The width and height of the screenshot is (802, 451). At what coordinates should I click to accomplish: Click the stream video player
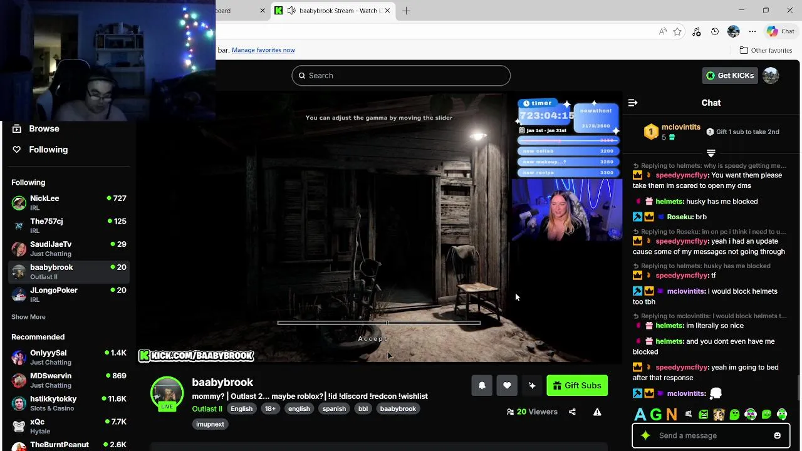click(380, 228)
